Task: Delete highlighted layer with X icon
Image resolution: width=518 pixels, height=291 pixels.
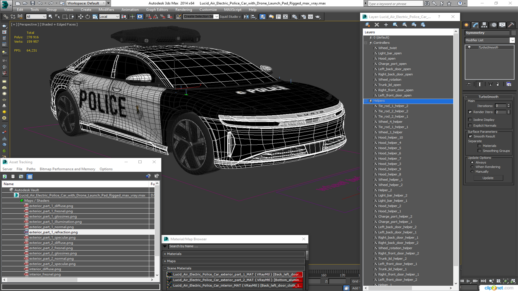Action: (377, 25)
